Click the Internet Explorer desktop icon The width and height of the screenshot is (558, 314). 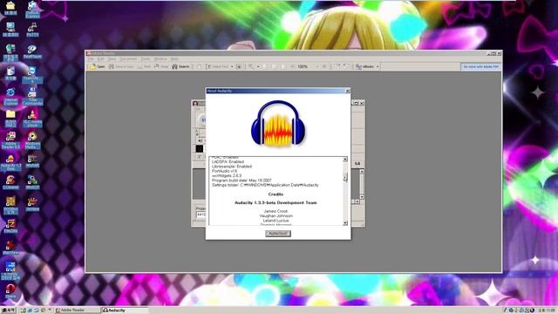coord(10,97)
